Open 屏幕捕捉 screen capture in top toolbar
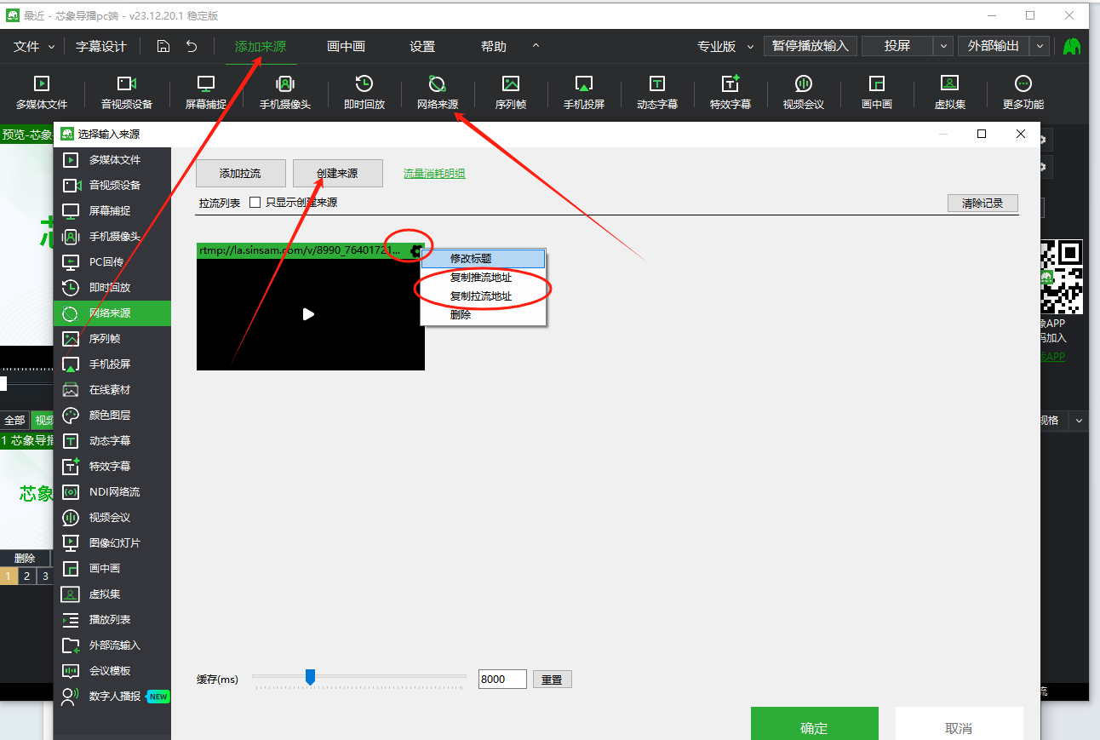 205,92
